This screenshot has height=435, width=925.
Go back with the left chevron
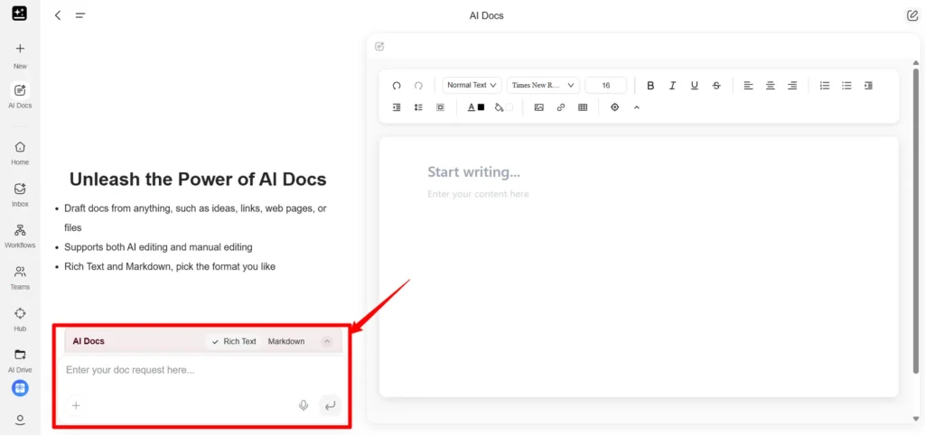click(x=57, y=15)
